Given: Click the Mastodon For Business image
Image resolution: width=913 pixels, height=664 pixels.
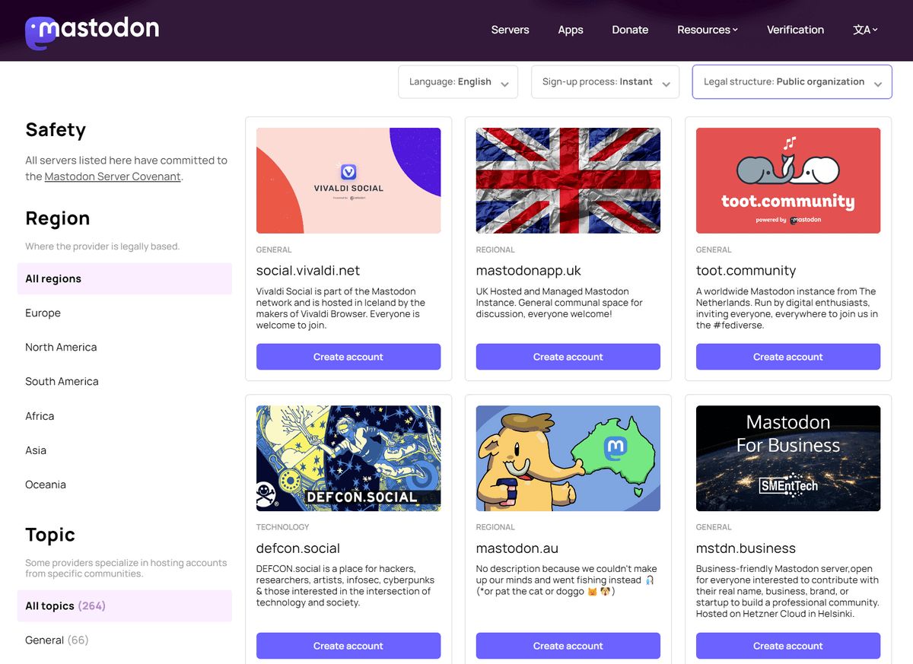Looking at the screenshot, I should [787, 458].
